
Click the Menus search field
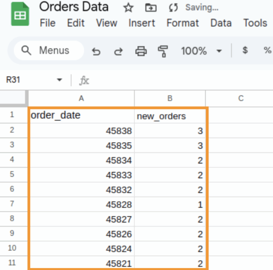coord(49,50)
